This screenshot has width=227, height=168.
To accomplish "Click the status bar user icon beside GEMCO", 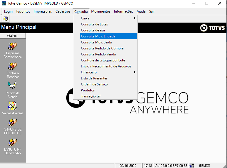I will pos(192,165).
